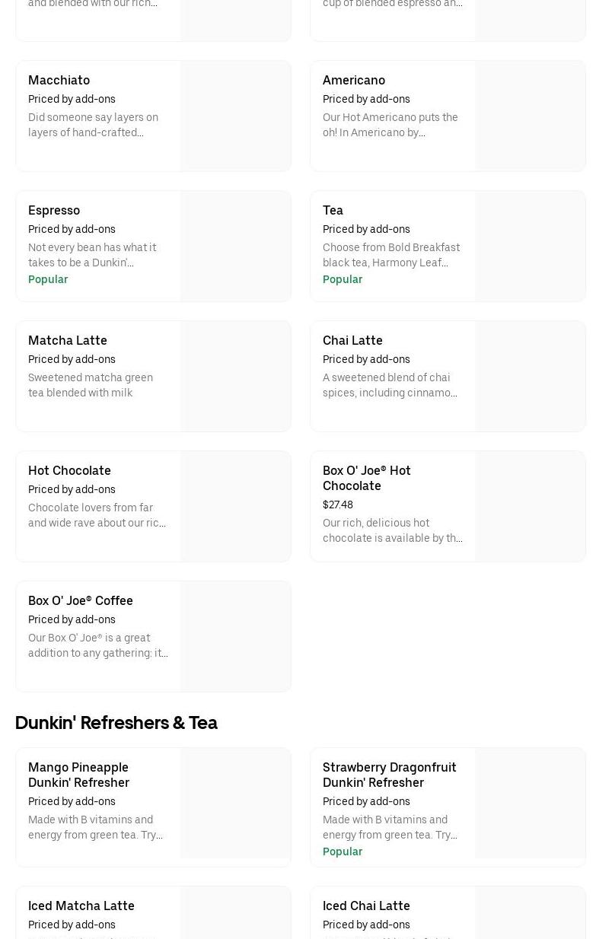
Task: Choose the Tea item title
Action: point(333,210)
